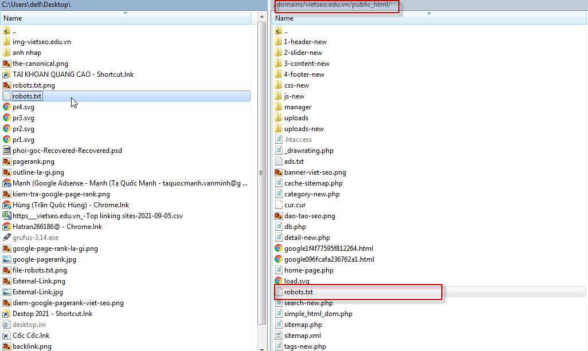Click the pr4.svg Chrome icon
Image resolution: width=588 pixels, height=351 pixels.
(x=7, y=107)
